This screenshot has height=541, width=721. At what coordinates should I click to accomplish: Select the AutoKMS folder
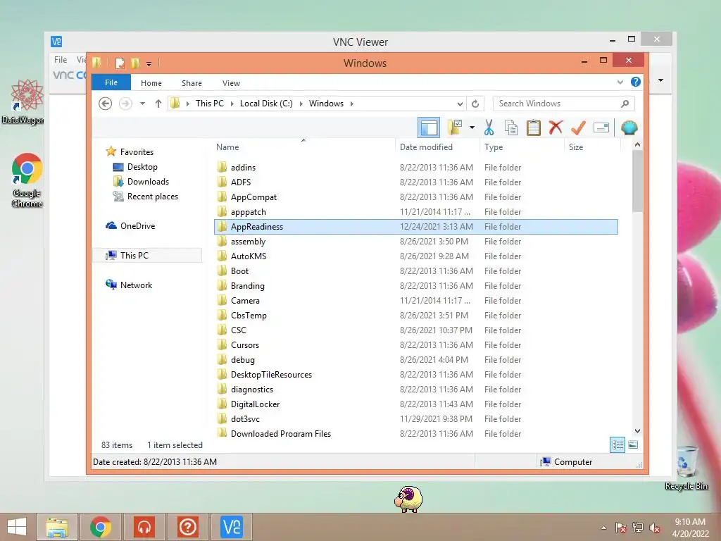tap(415, 256)
